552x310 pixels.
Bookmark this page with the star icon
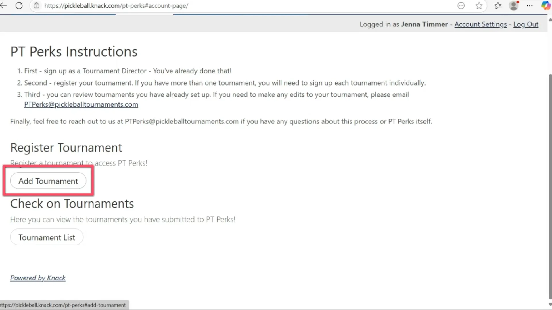(x=479, y=6)
